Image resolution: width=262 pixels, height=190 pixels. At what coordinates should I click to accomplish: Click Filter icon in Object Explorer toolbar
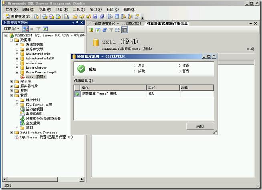[38, 29]
